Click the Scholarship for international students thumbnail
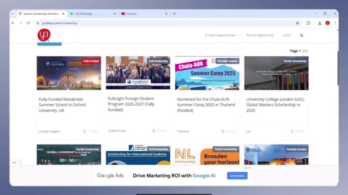 tap(138, 155)
